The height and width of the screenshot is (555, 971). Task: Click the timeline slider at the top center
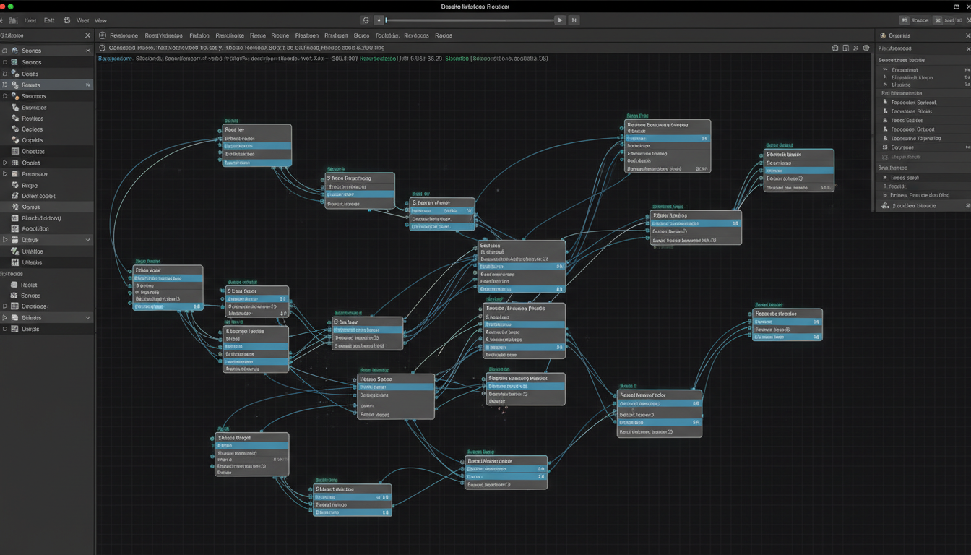pyautogui.click(x=470, y=20)
